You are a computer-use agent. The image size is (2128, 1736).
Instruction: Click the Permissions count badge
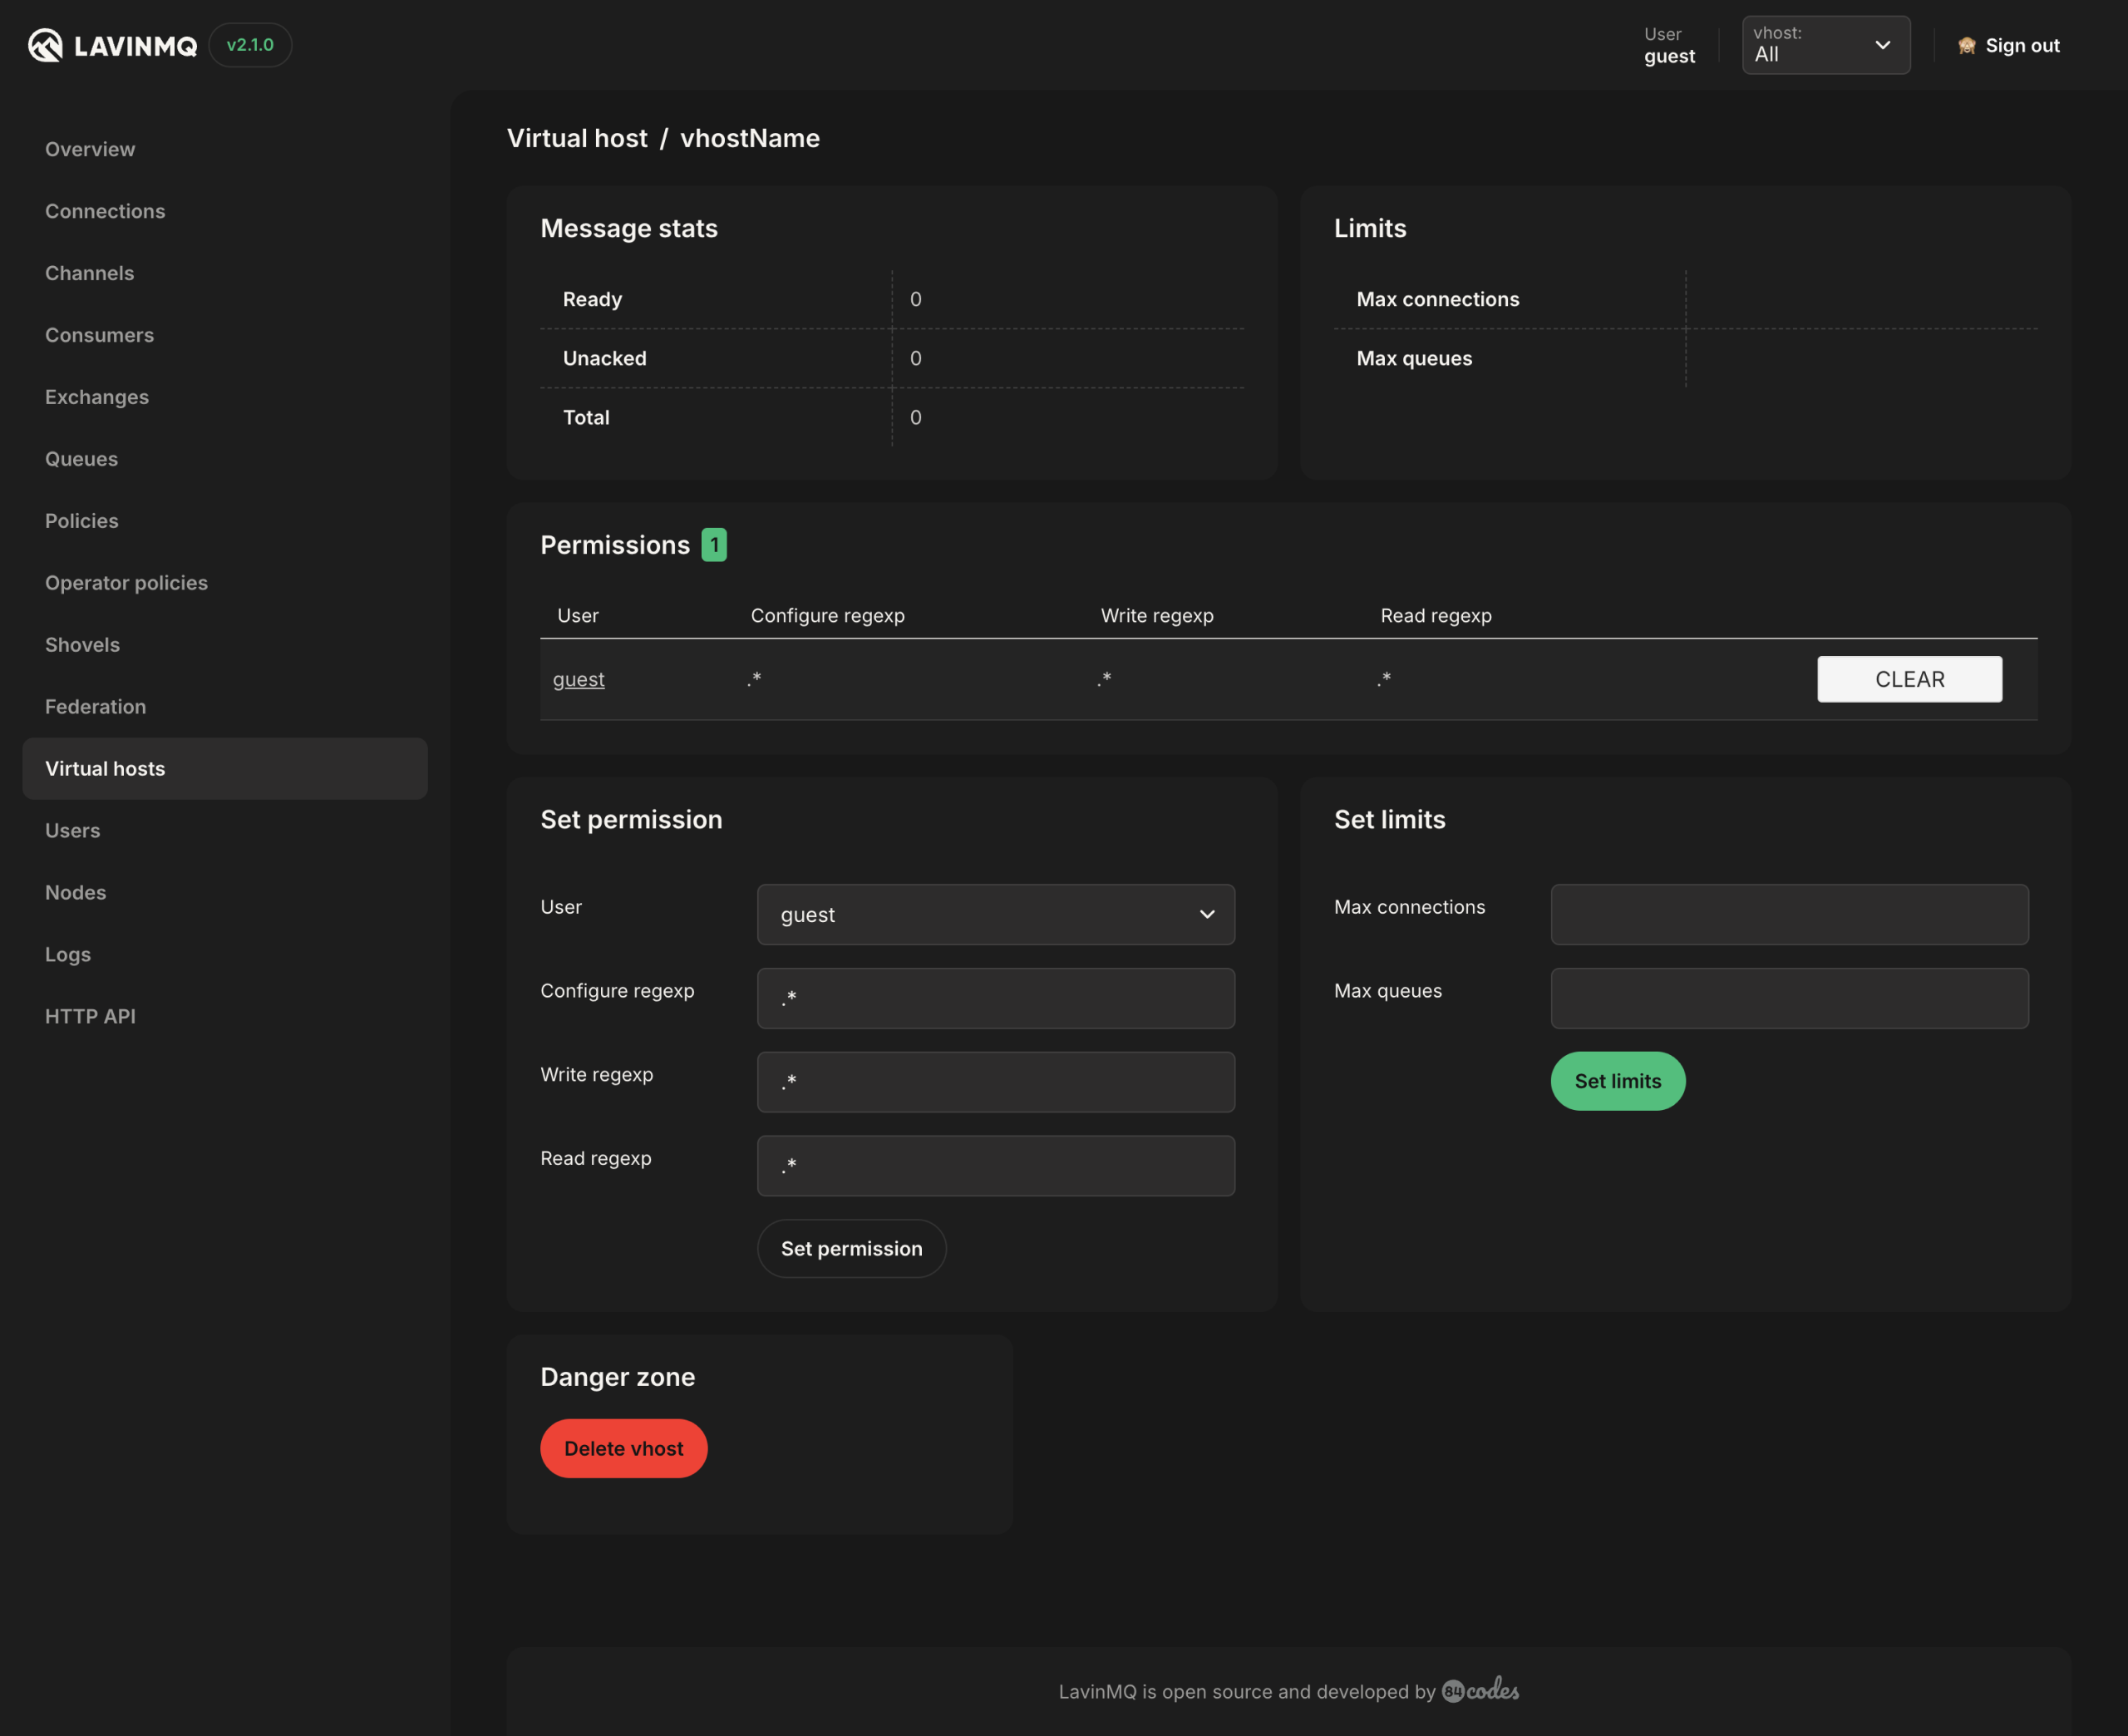coord(714,545)
